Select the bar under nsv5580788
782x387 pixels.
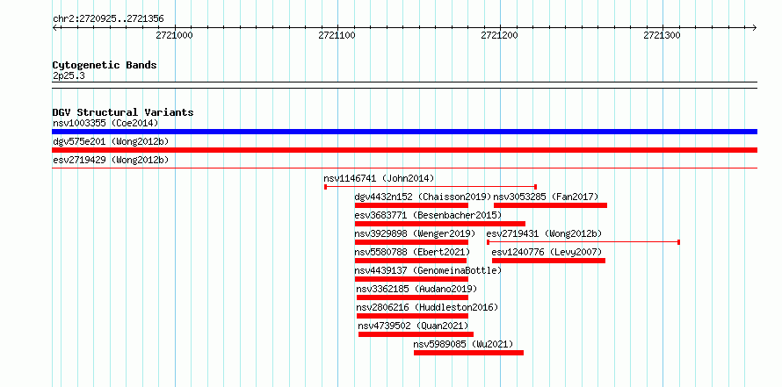tap(410, 261)
